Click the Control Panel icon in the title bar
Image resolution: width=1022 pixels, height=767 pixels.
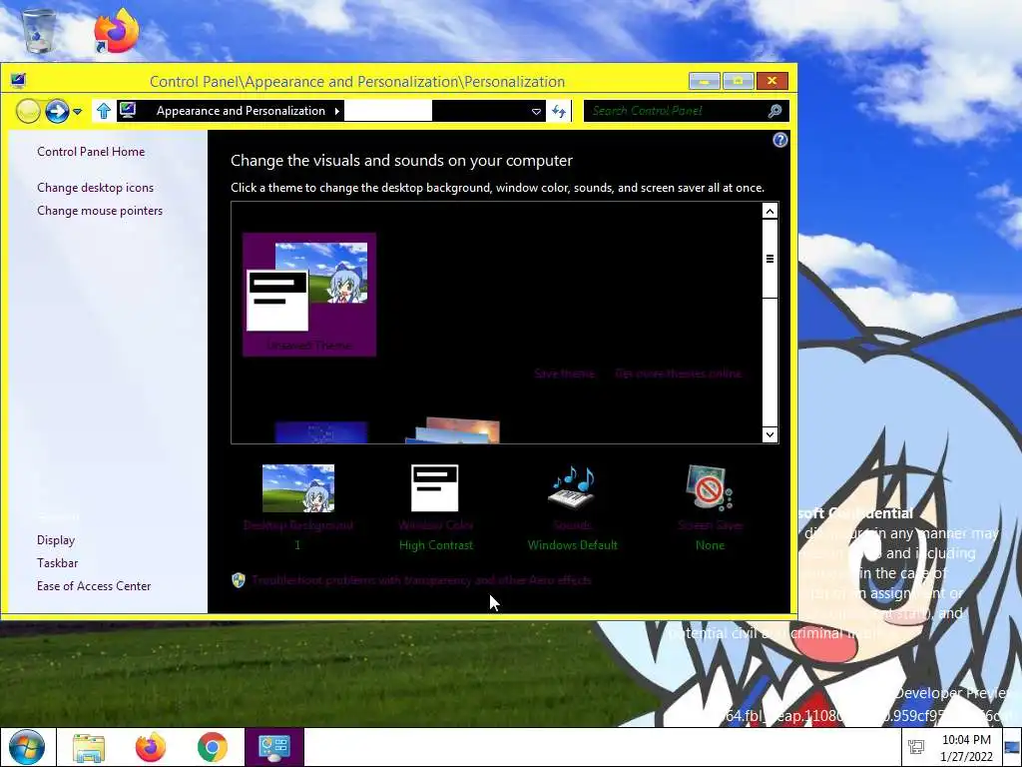click(x=18, y=81)
